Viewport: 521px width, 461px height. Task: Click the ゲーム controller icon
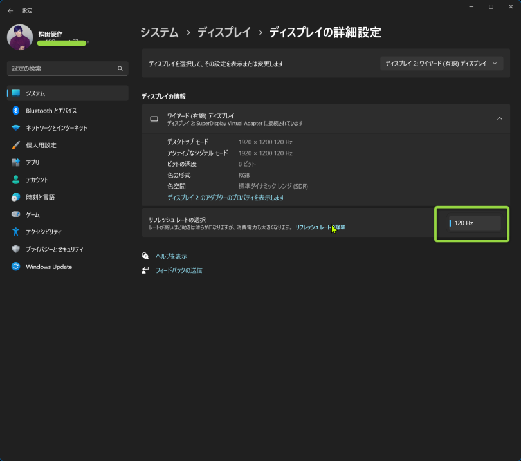click(15, 214)
